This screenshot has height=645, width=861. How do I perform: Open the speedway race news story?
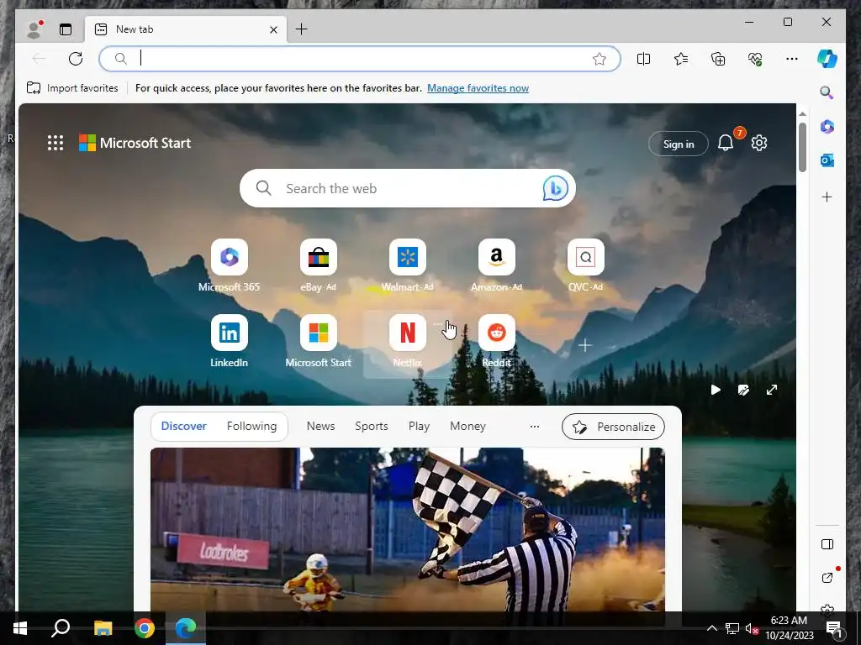(x=408, y=529)
